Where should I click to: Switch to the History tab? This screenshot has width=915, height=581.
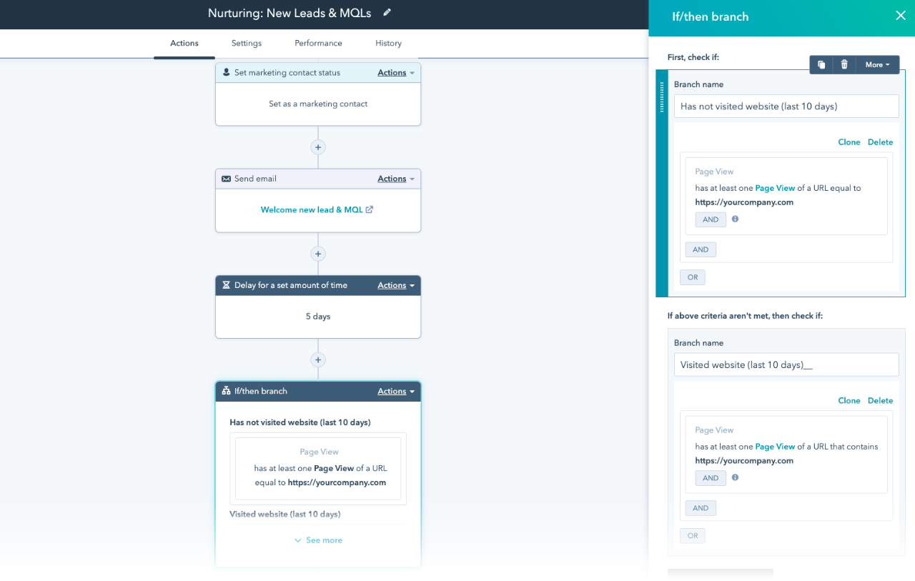click(388, 43)
